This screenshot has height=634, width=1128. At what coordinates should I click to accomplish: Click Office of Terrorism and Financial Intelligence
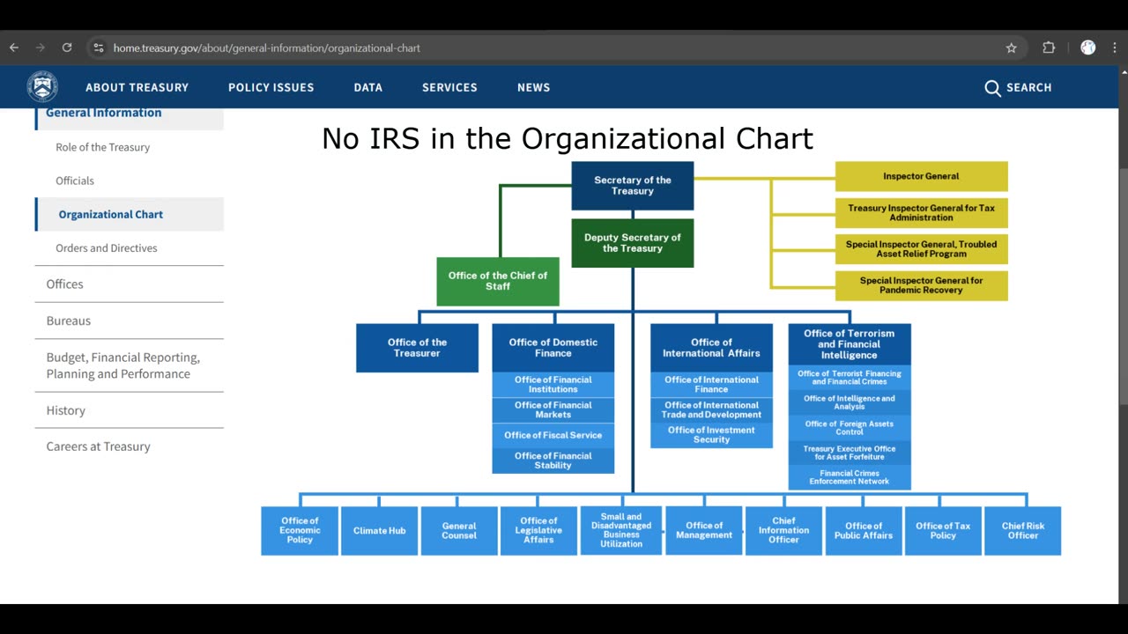850,344
